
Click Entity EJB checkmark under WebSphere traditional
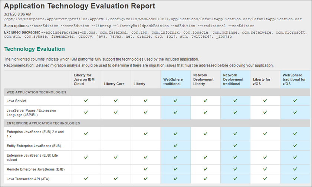(175, 146)
